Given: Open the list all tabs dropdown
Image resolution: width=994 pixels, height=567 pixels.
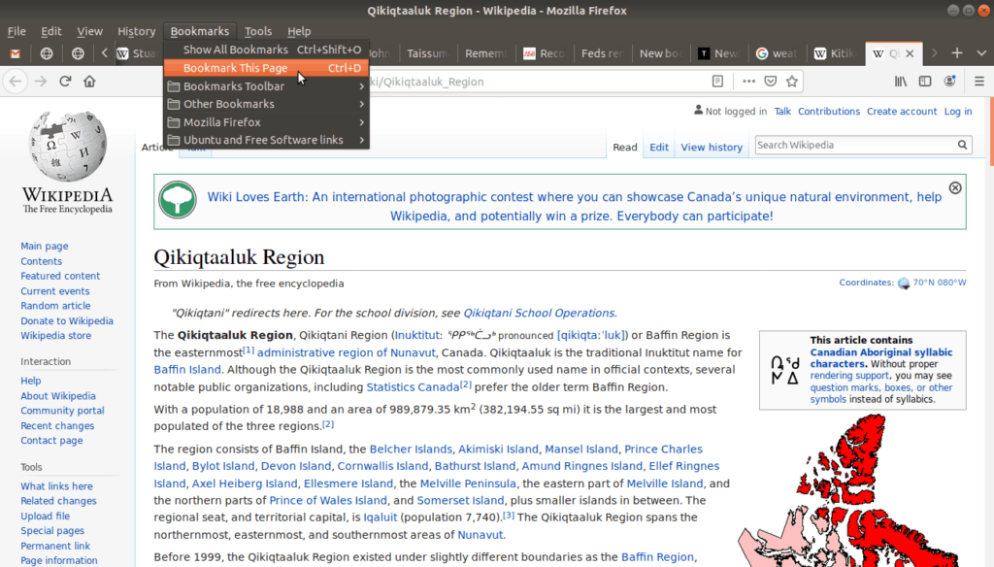Looking at the screenshot, I should [x=981, y=53].
